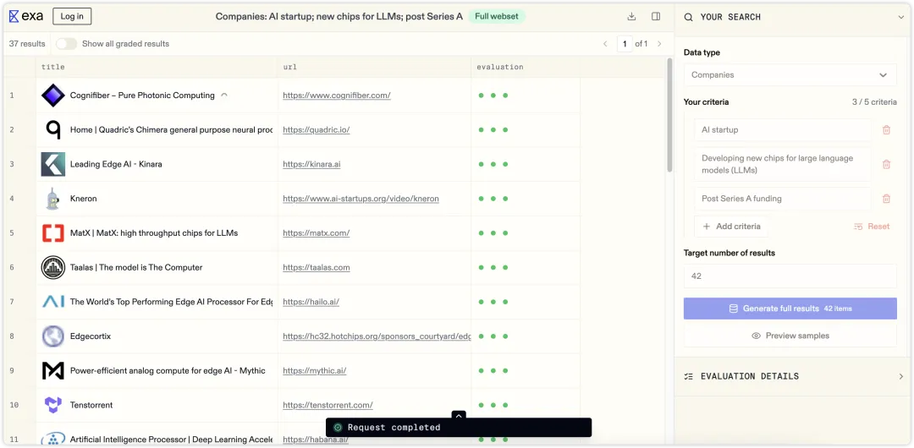The image size is (914, 448).
Task: Click the search magnifier icon in Your Search
Action: pyautogui.click(x=688, y=18)
